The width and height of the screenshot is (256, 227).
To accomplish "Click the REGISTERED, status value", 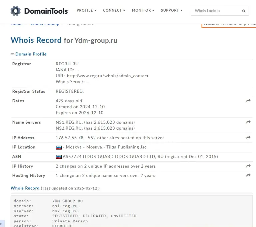I will pyautogui.click(x=70, y=91).
